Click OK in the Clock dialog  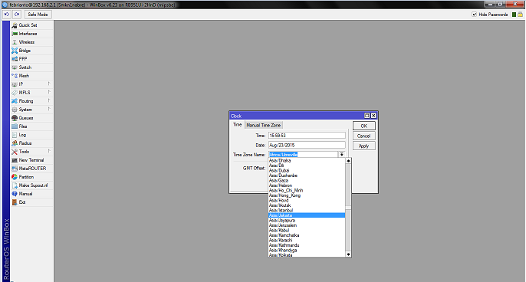(364, 126)
